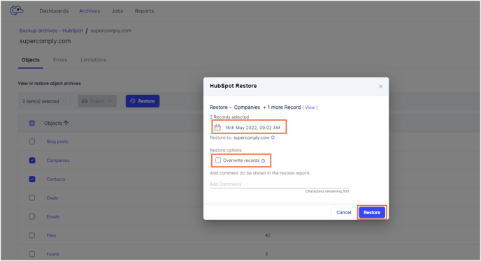Screen dimensions: 481x261
Task: Click the Add Comments text field
Action: pos(279,184)
